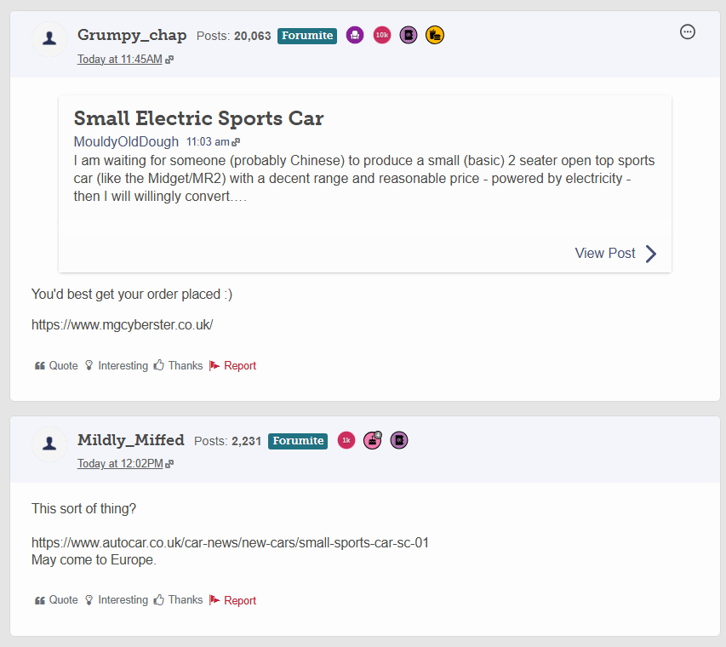Give Thanks to Grumpy_chap's post

click(178, 366)
